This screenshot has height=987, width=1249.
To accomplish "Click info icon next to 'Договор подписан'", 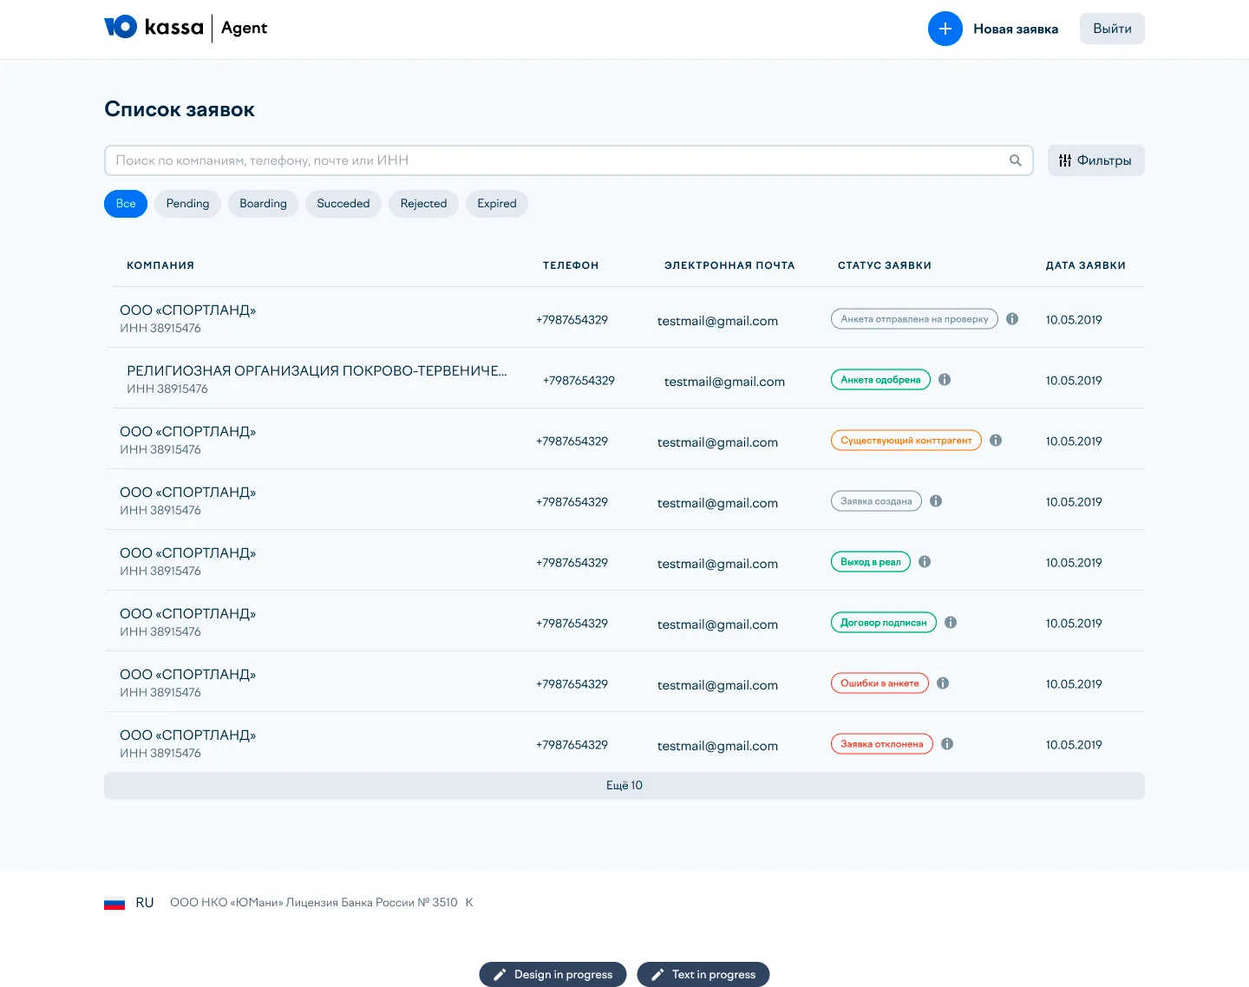I will [x=951, y=623].
